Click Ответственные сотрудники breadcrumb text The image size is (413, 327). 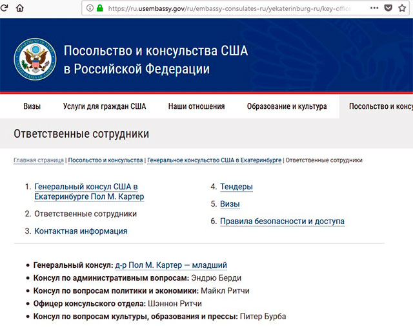[324, 160]
